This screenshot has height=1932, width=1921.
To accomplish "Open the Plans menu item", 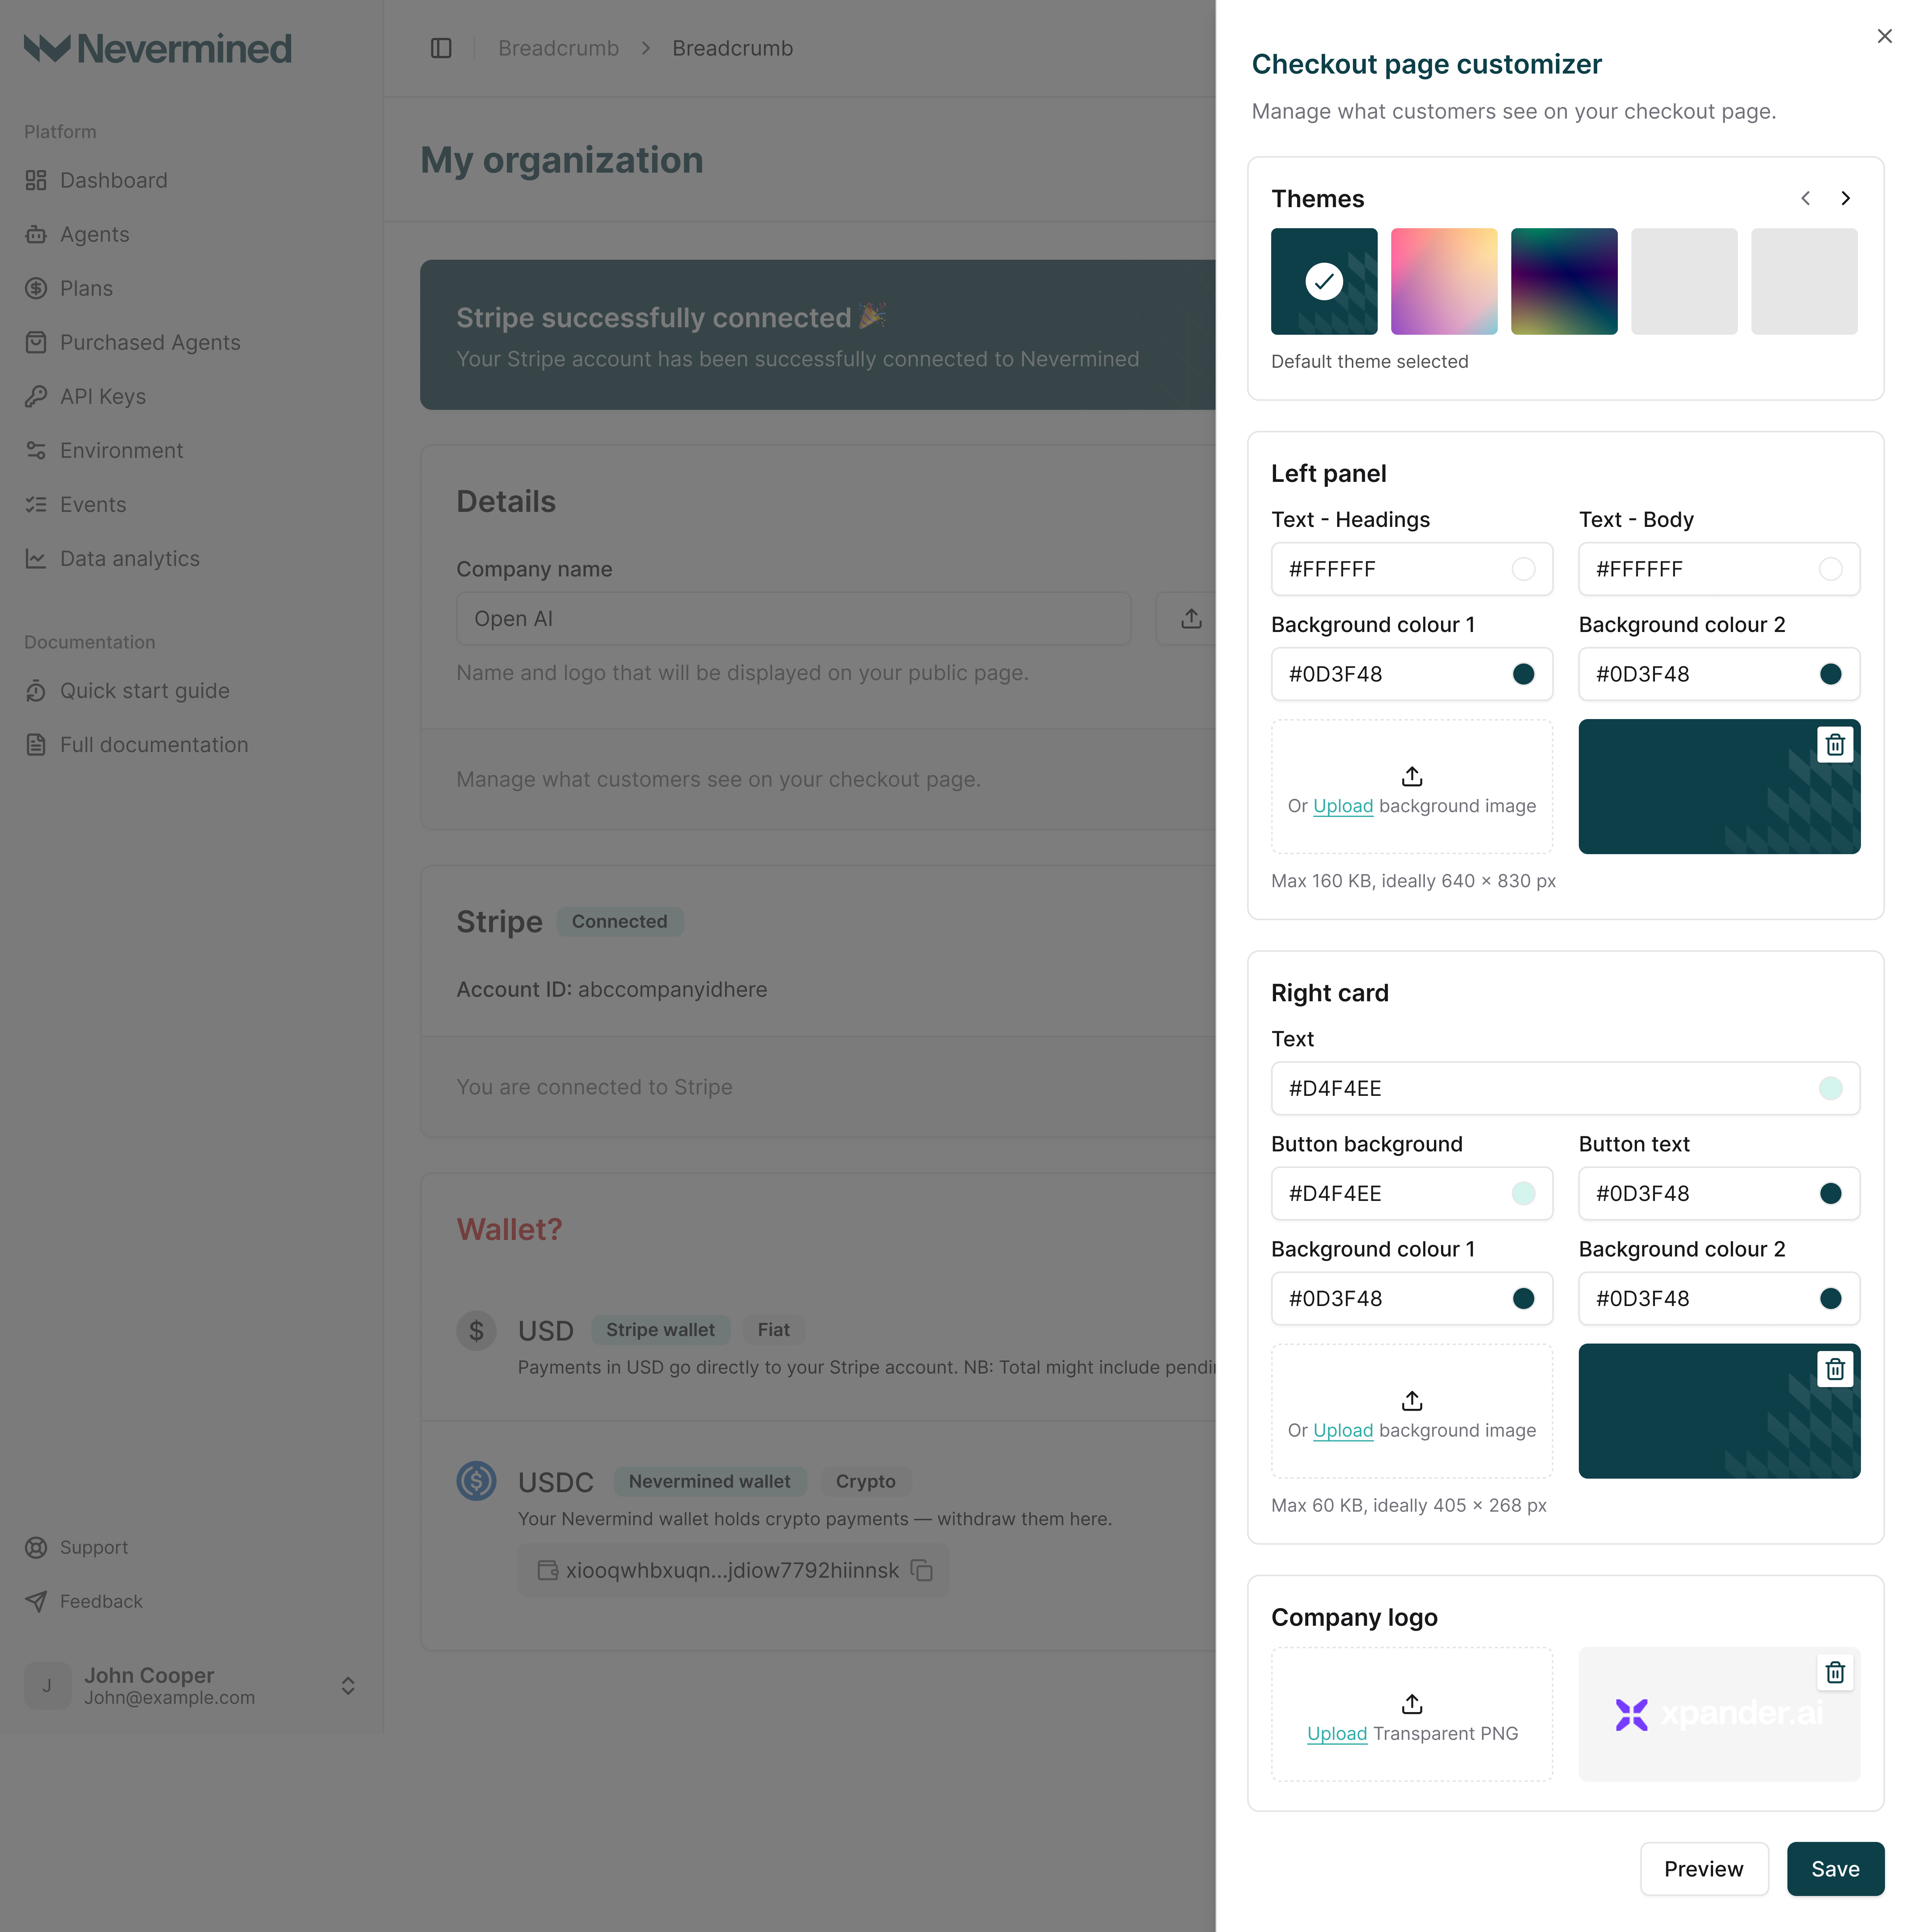I will 85,288.
